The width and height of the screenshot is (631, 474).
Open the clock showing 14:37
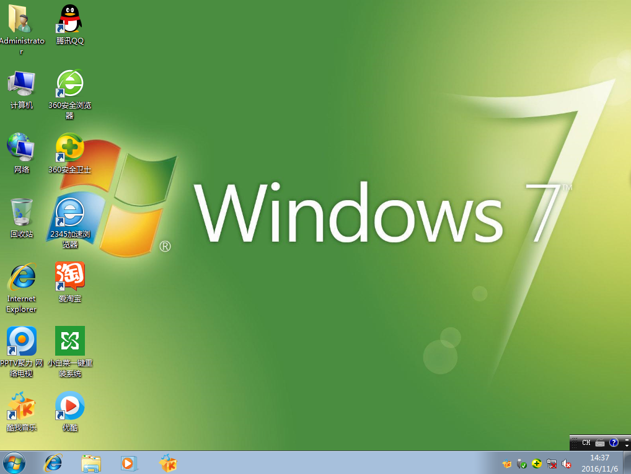tap(599, 463)
